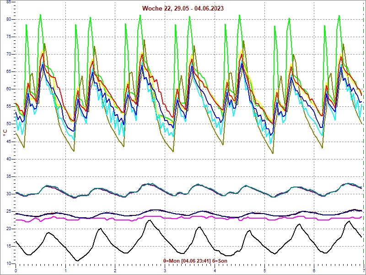Image resolution: width=366 pixels, height=275 pixels.
Task: Click the y-axis label 15
Action: point(8,246)
